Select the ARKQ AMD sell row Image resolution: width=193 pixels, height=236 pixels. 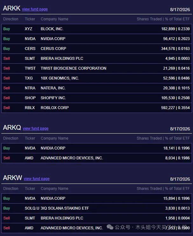97,158
